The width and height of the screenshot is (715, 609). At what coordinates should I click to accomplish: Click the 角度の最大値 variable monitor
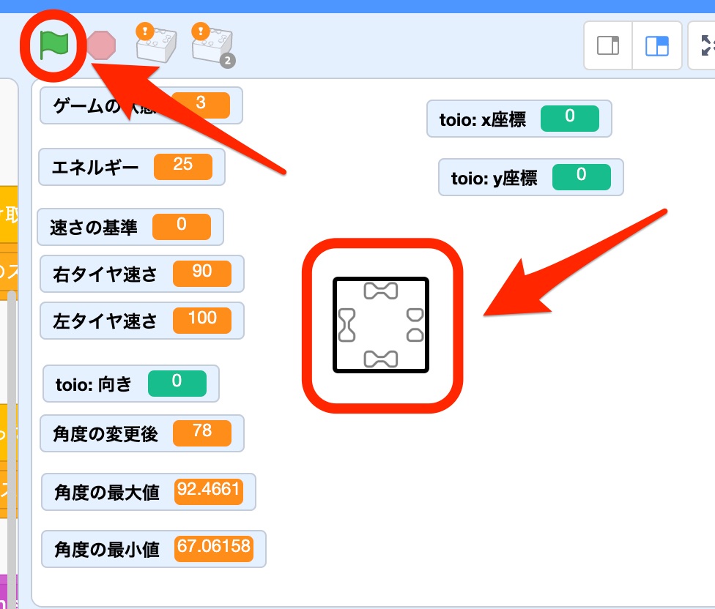(x=149, y=492)
